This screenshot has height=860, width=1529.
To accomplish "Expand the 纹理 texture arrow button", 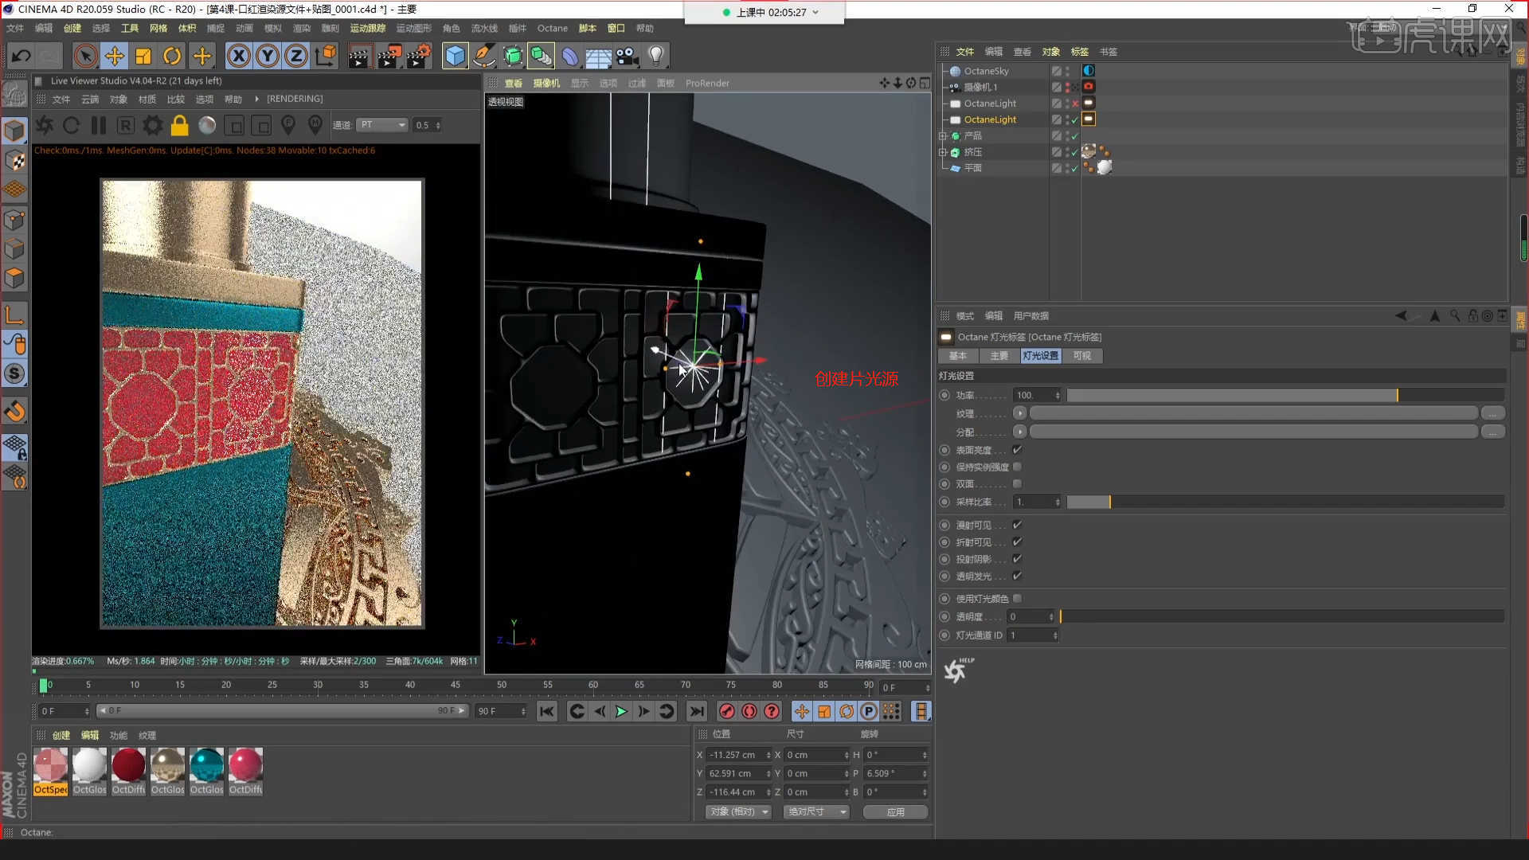I will tap(1019, 413).
